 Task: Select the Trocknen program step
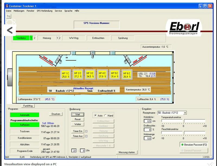tap(25, 131)
